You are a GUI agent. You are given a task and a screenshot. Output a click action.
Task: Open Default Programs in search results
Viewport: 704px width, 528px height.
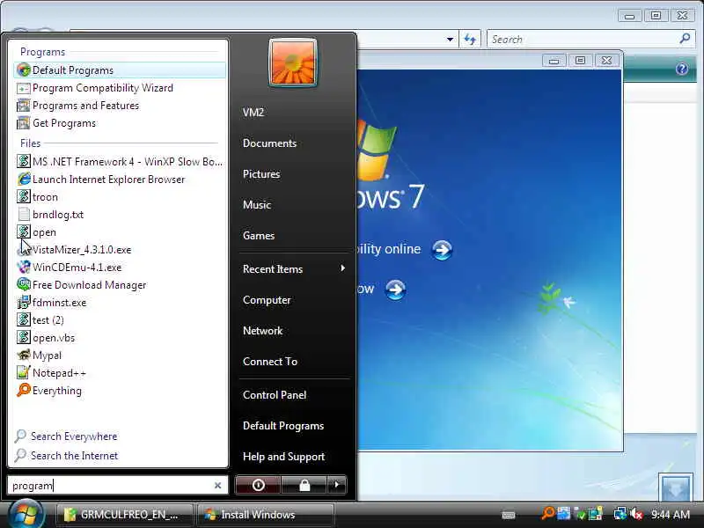(x=120, y=70)
